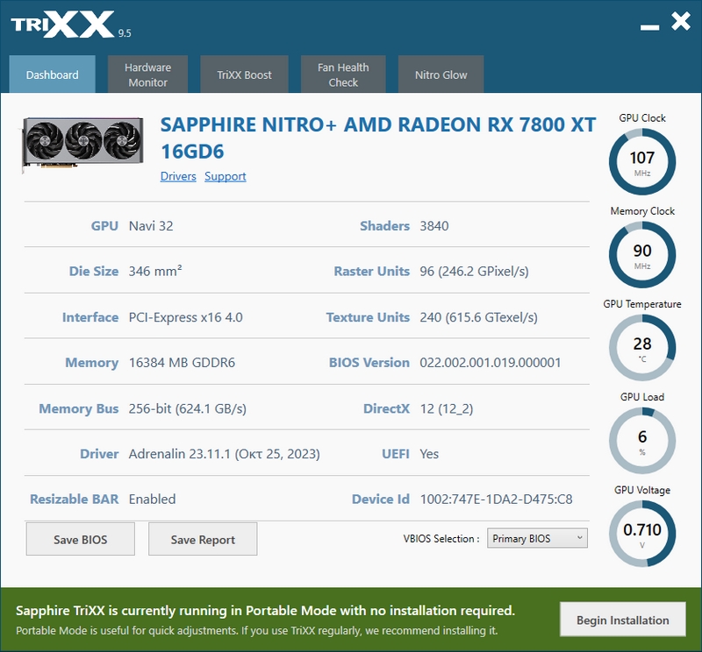Click the 'BIOS Version' label
The image size is (702, 652).
pos(369,362)
